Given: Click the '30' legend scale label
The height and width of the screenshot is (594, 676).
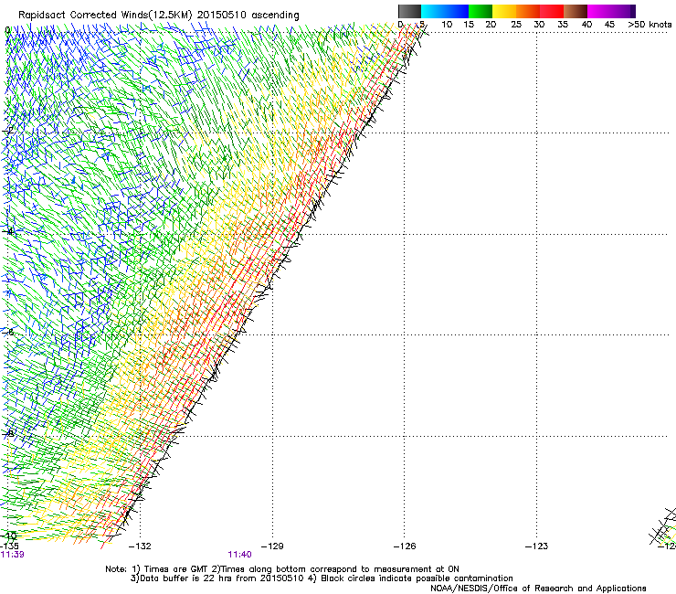Looking at the screenshot, I should click(539, 25).
